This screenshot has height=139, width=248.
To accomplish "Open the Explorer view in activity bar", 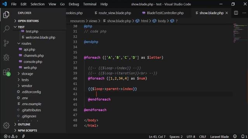I will click(6, 15).
